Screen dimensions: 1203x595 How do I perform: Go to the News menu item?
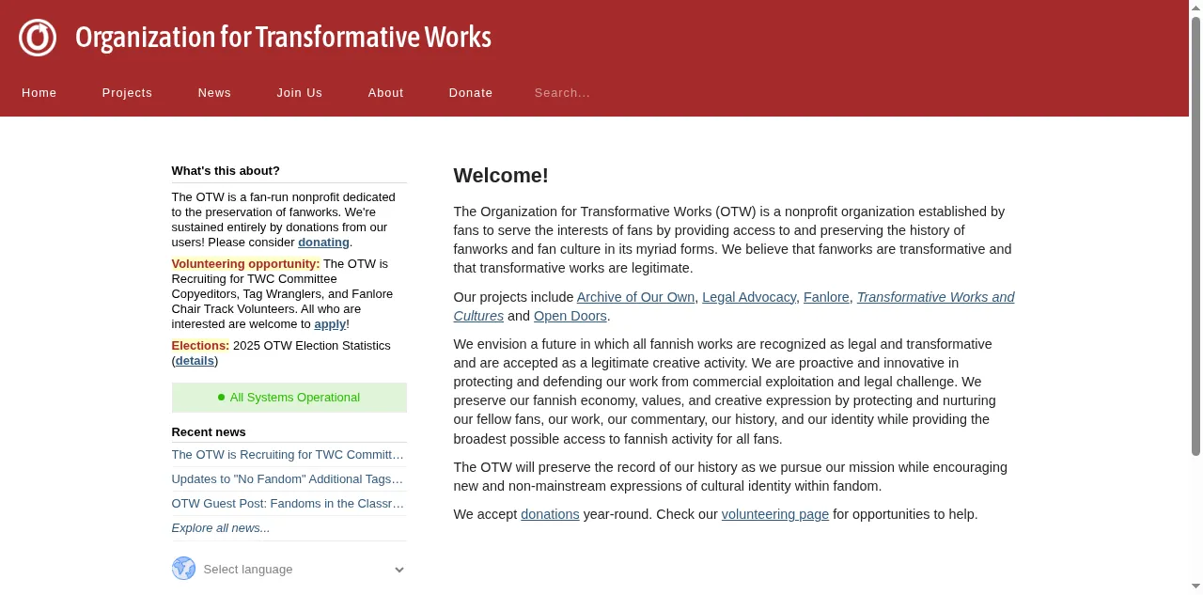coord(214,93)
